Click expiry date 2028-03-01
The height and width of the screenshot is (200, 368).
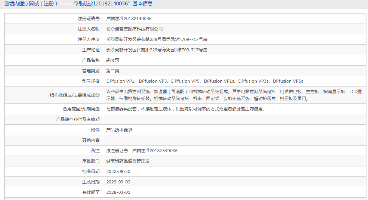(118, 192)
